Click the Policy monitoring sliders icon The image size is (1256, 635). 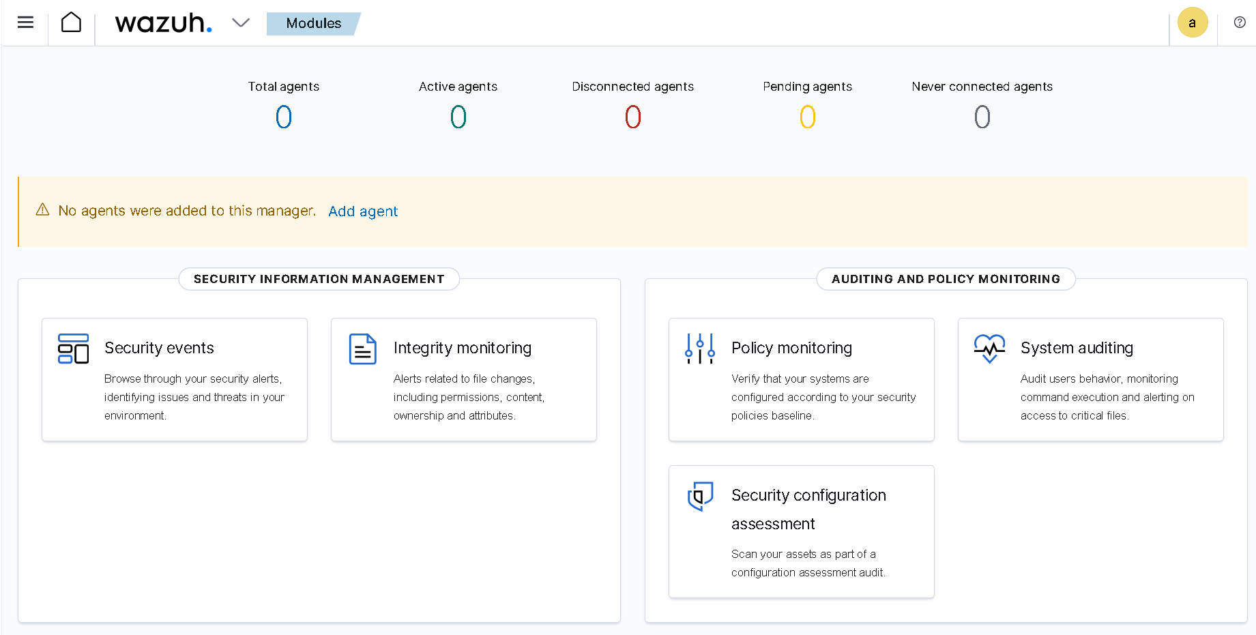(x=700, y=349)
